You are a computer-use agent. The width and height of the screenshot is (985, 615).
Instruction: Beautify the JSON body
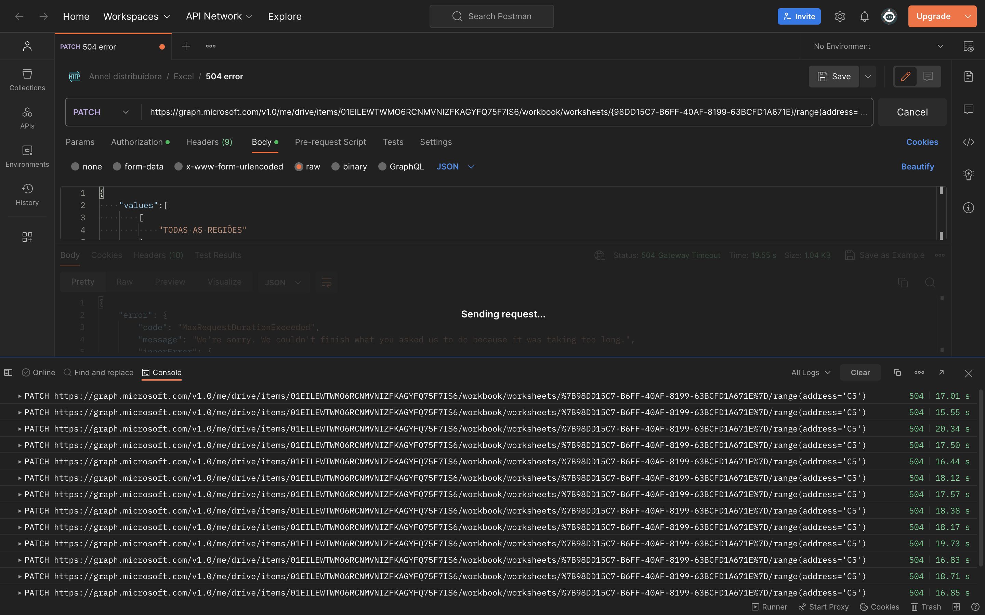917,167
